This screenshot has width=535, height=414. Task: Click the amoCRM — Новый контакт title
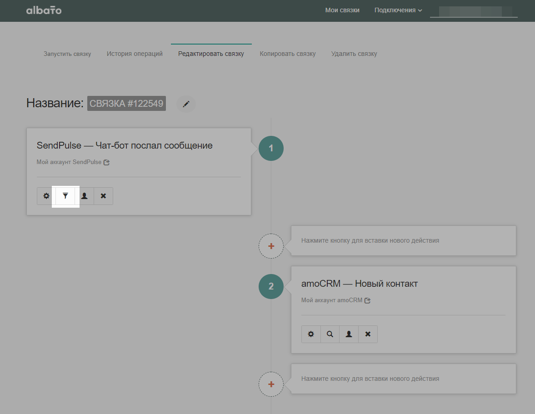(x=359, y=284)
